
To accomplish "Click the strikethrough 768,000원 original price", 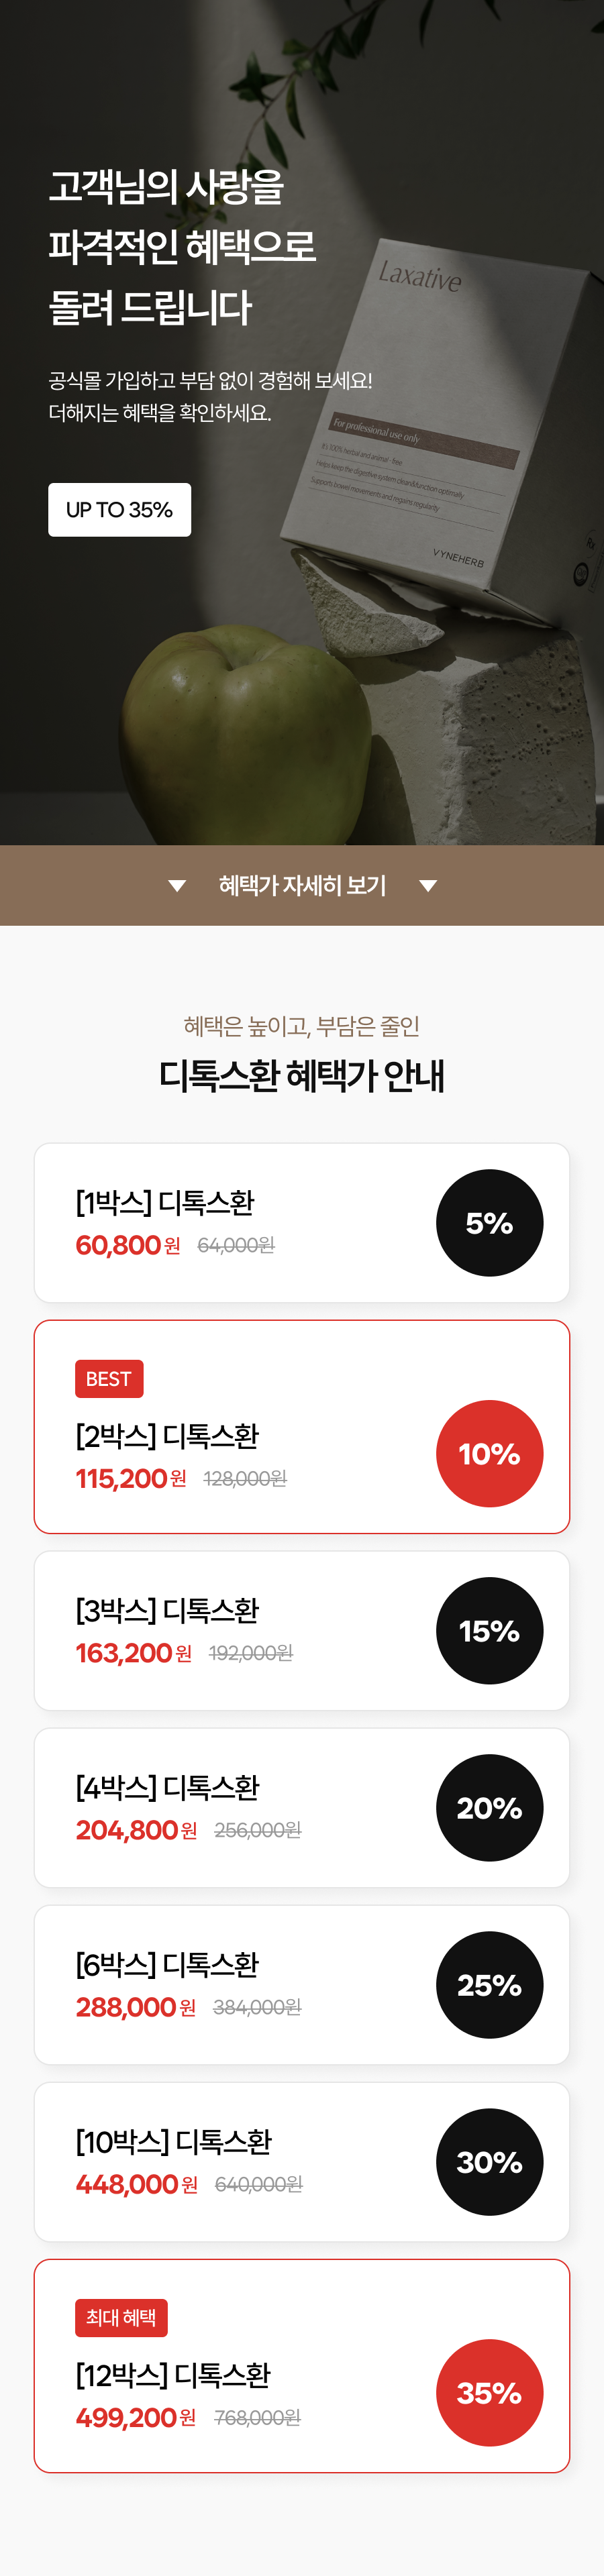I will coord(258,2417).
